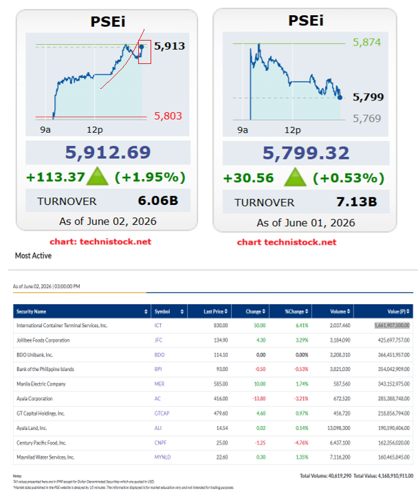Open JFC symbol link
The height and width of the screenshot is (492, 420).
click(x=158, y=340)
